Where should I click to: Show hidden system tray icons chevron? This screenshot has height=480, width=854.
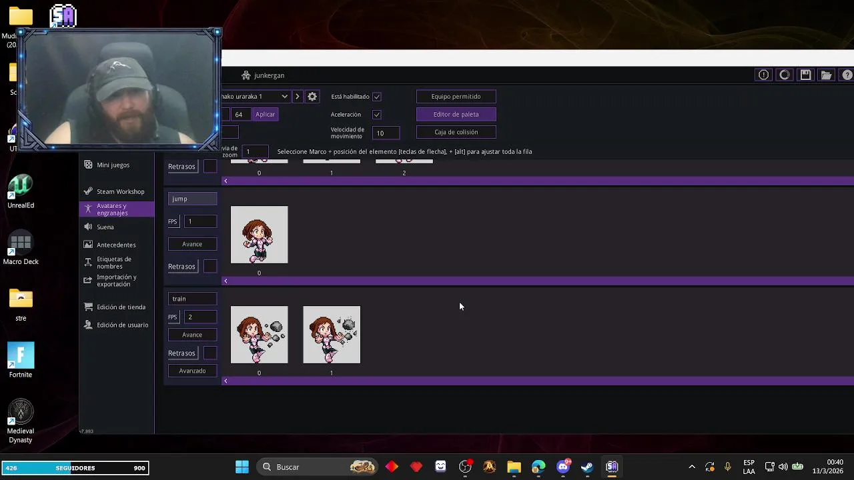click(692, 467)
